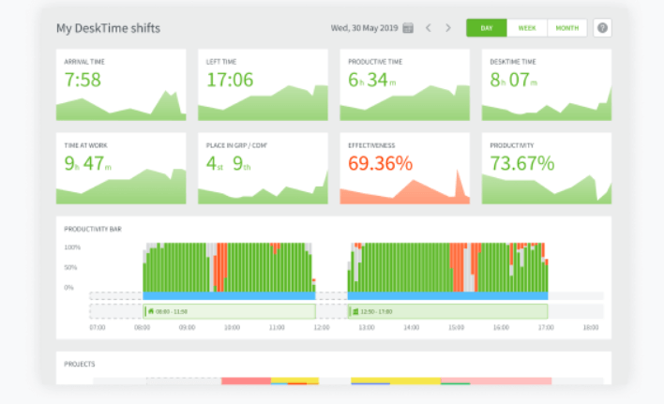Go to next day arrow
The image size is (664, 404).
(x=448, y=28)
